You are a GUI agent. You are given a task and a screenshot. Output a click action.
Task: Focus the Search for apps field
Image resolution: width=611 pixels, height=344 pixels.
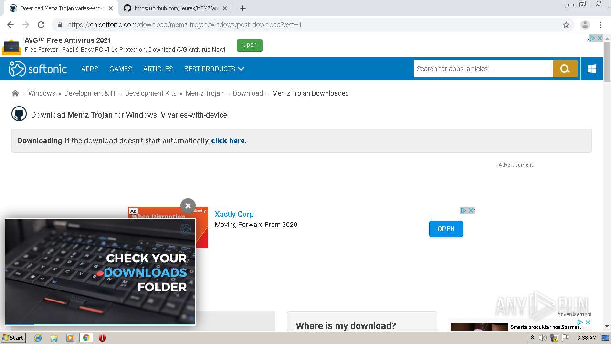[483, 69]
